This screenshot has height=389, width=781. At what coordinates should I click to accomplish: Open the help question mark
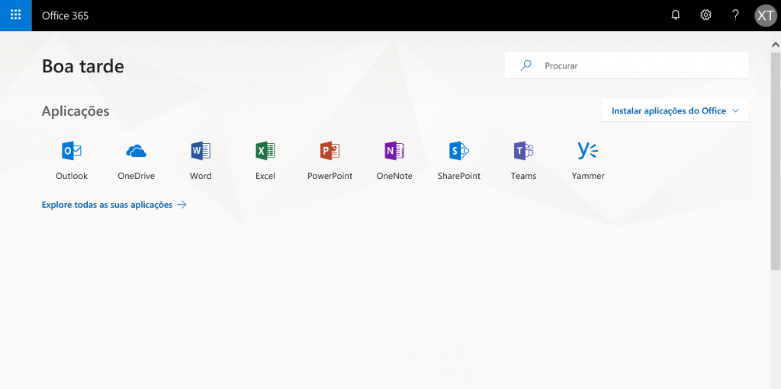[x=735, y=15]
